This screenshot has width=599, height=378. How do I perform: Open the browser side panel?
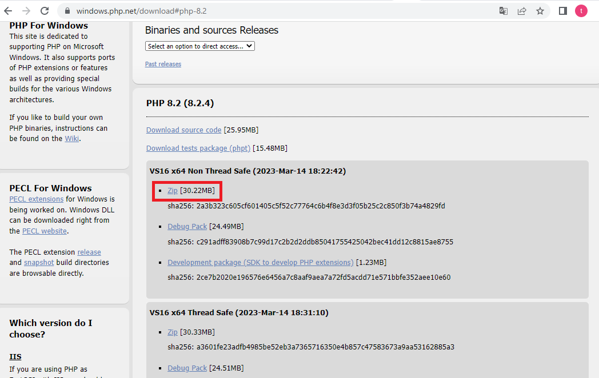pos(563,11)
